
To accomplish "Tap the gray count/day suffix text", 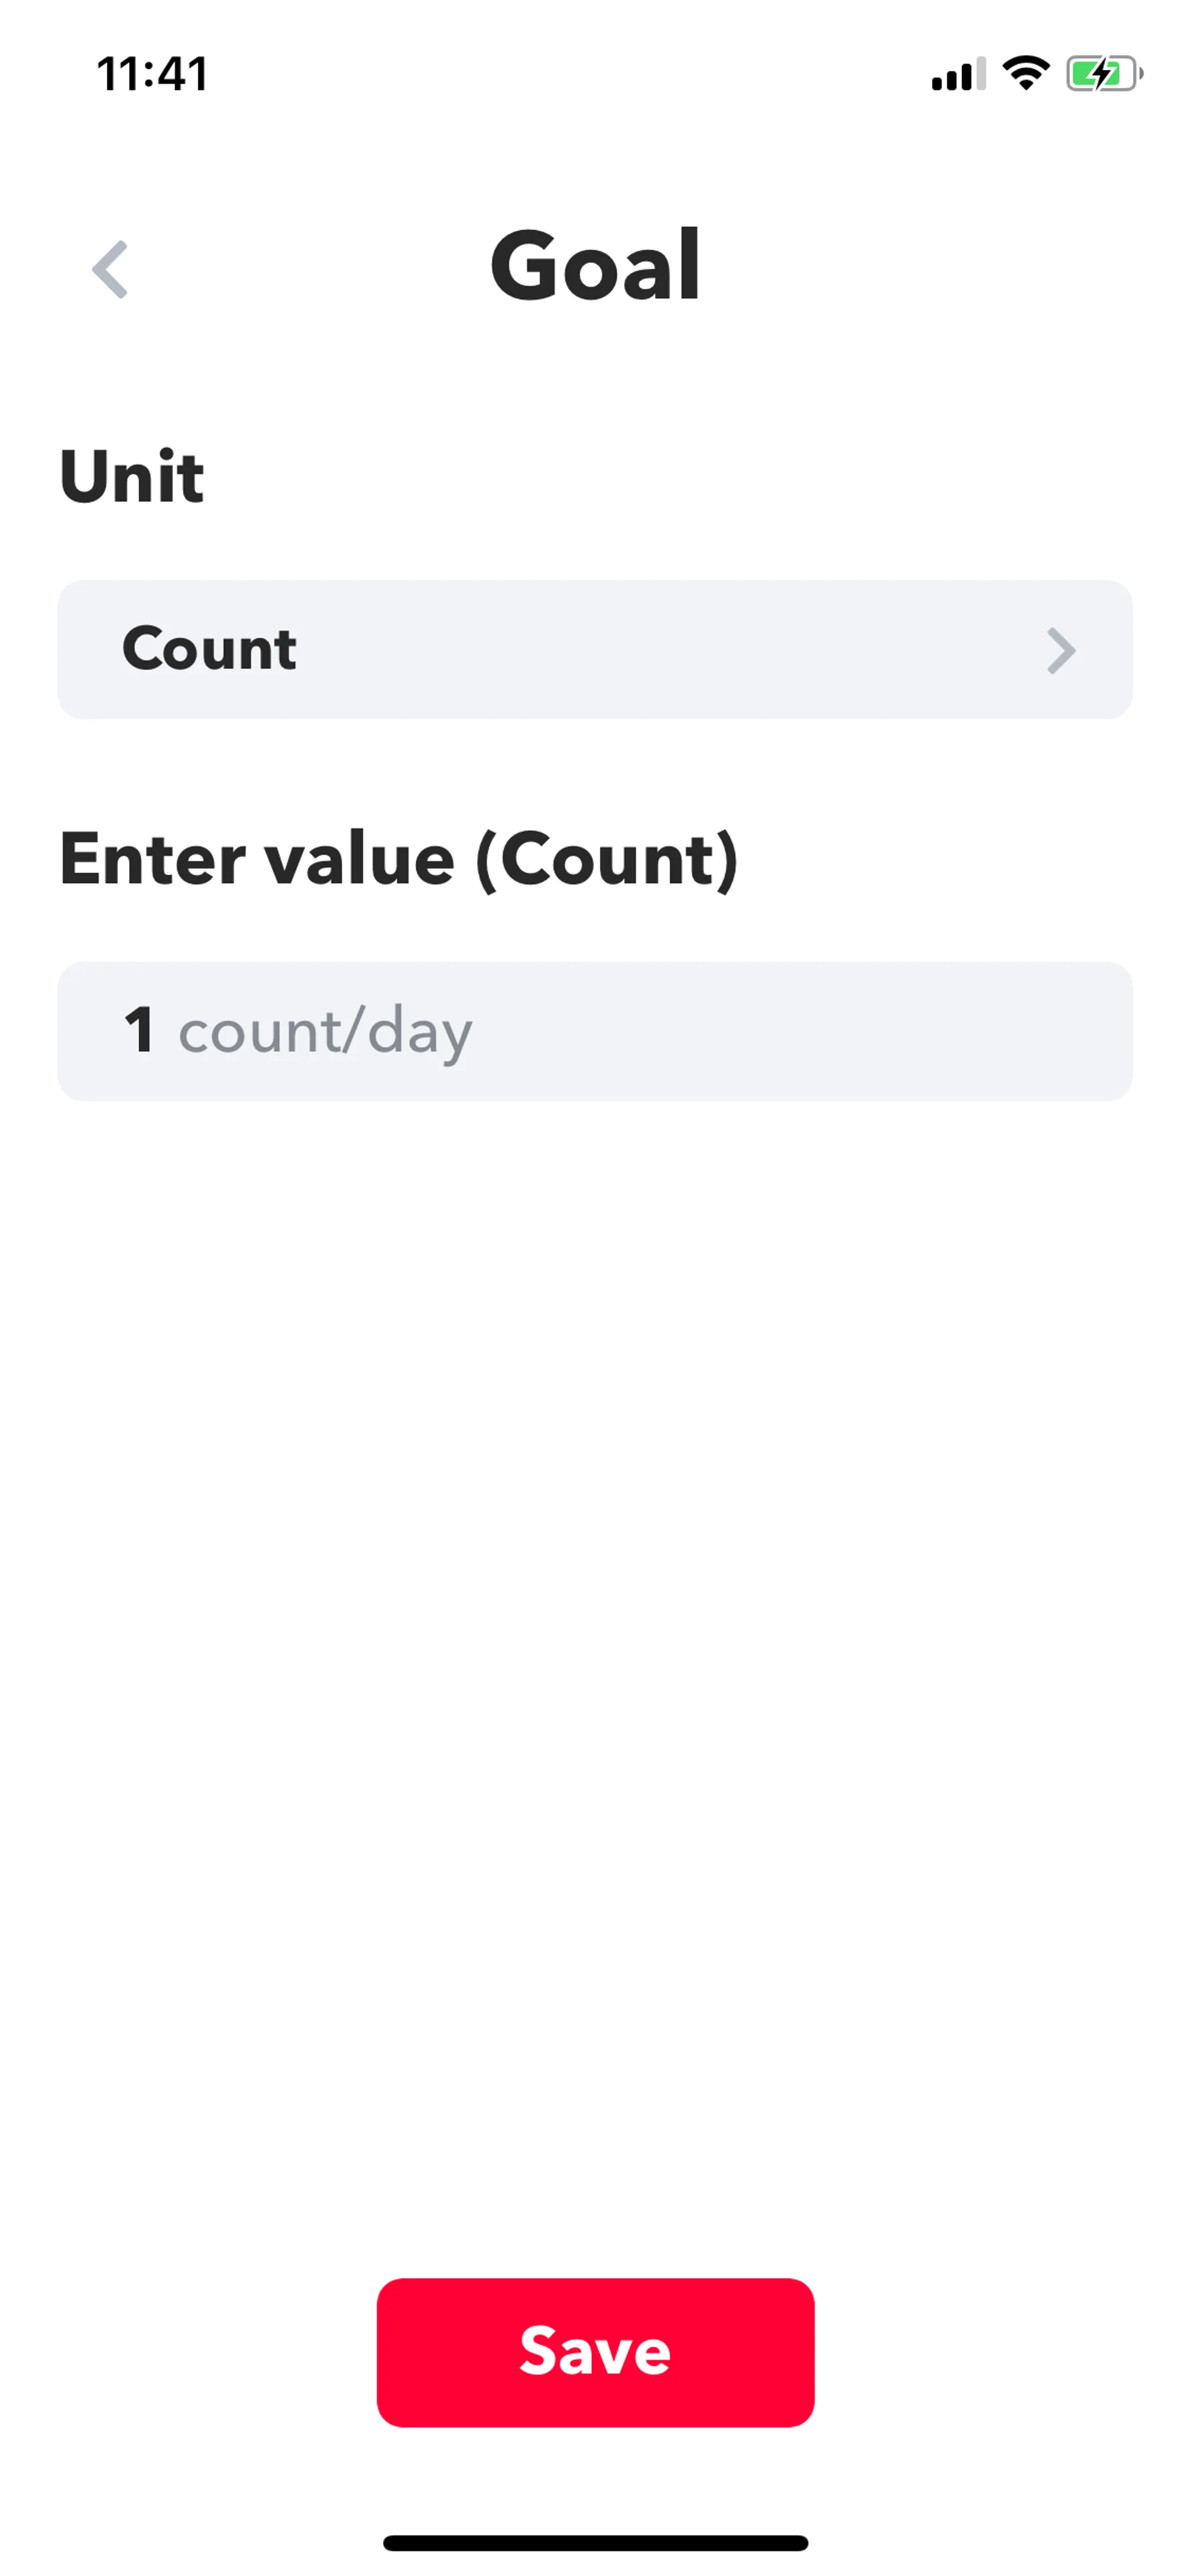I will (x=325, y=1032).
